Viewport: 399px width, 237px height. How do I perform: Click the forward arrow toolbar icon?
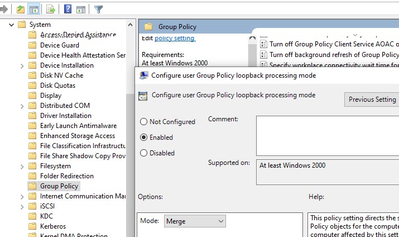click(4, 9)
